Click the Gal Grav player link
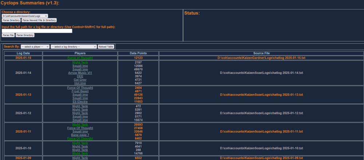Screen dimensions: 364x160 coord(80,80)
